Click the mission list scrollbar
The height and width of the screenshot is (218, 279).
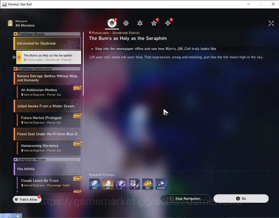83,64
